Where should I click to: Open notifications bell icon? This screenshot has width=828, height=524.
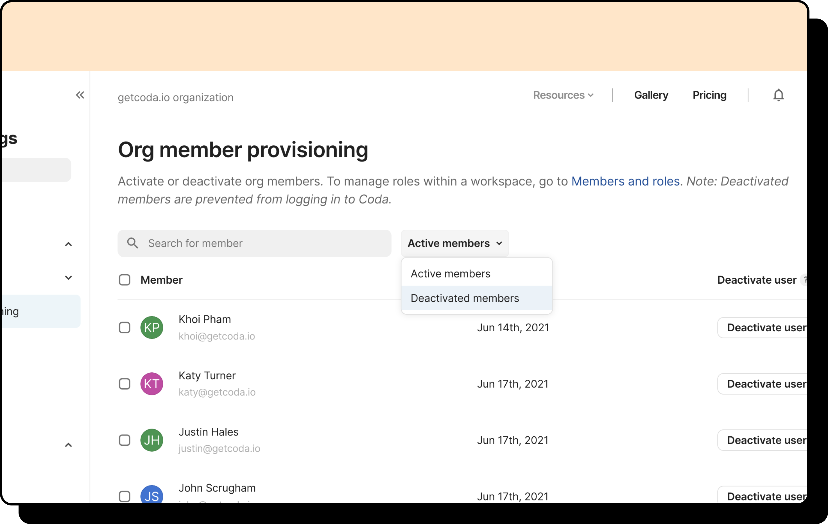coord(778,95)
